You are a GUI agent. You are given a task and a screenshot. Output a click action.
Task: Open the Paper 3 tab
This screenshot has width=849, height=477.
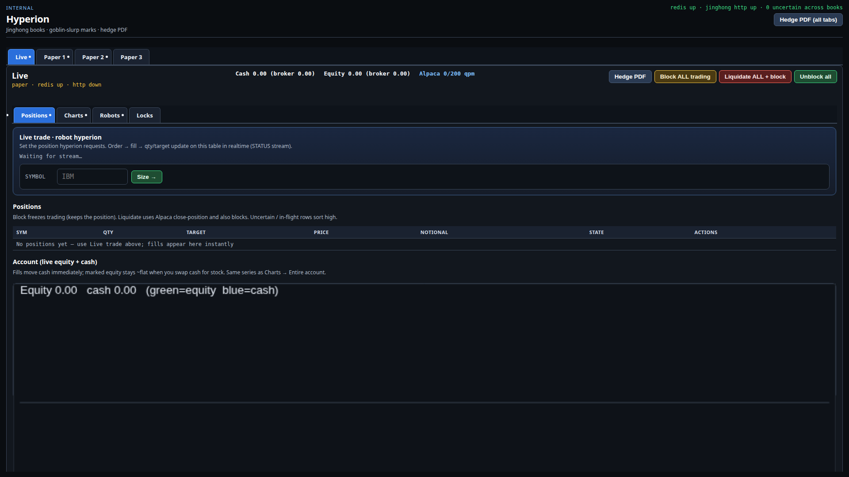point(131,57)
